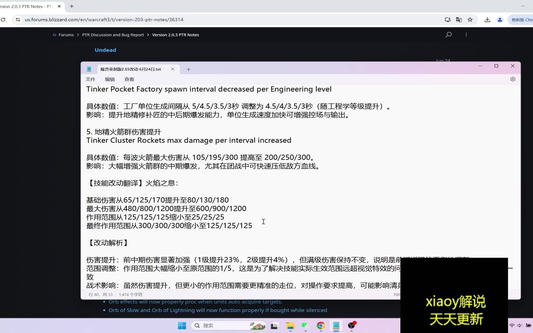The height and width of the screenshot is (333, 533).
Task: Close the Notepad document tab
Action: (173, 69)
